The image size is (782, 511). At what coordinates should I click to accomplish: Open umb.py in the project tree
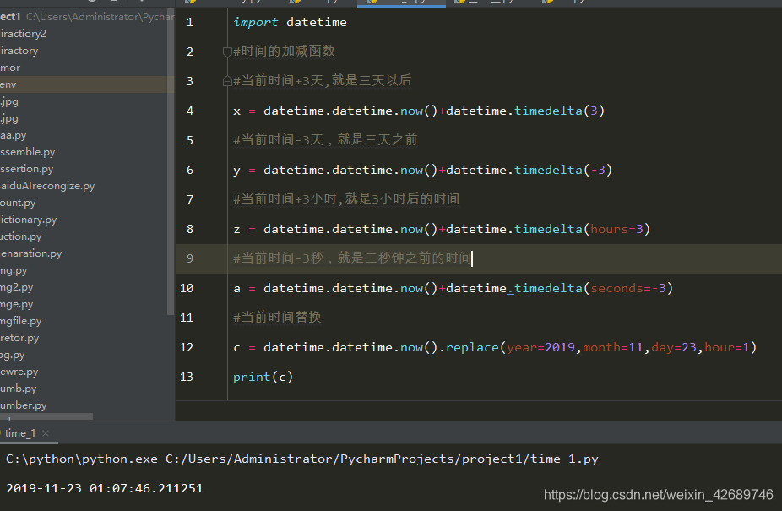[x=19, y=389]
